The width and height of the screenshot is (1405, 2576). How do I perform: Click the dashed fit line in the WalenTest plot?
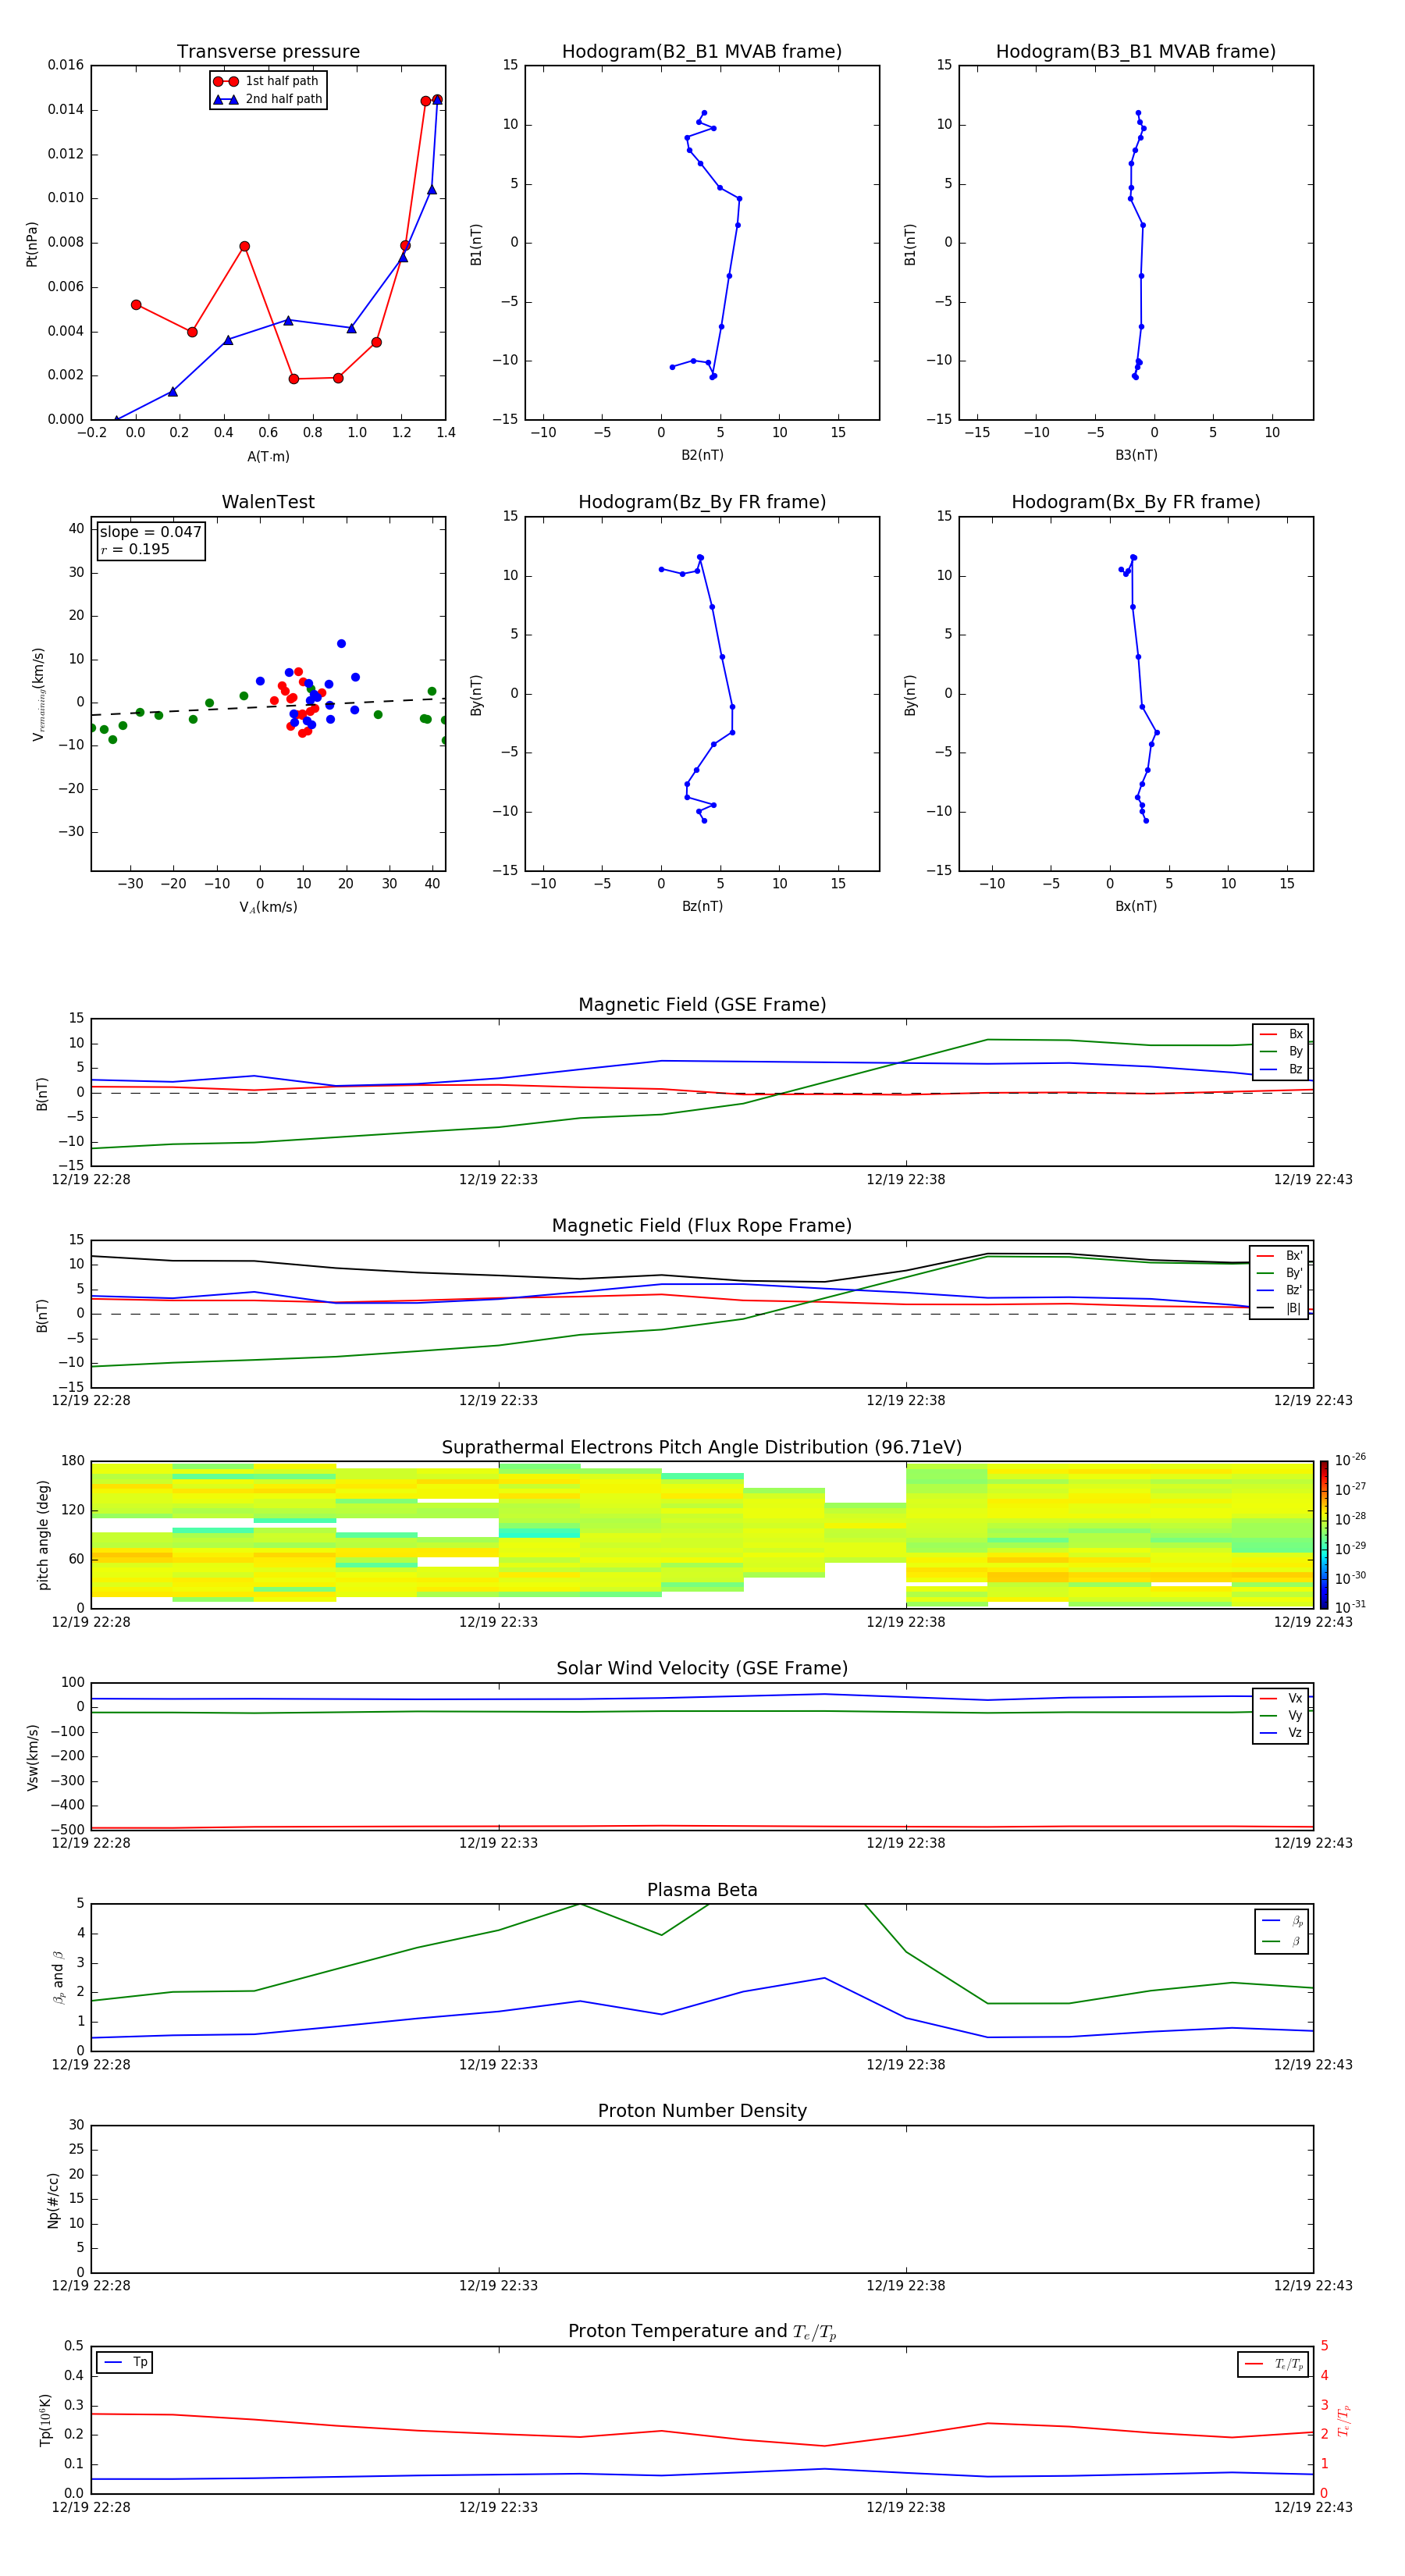click(x=268, y=706)
